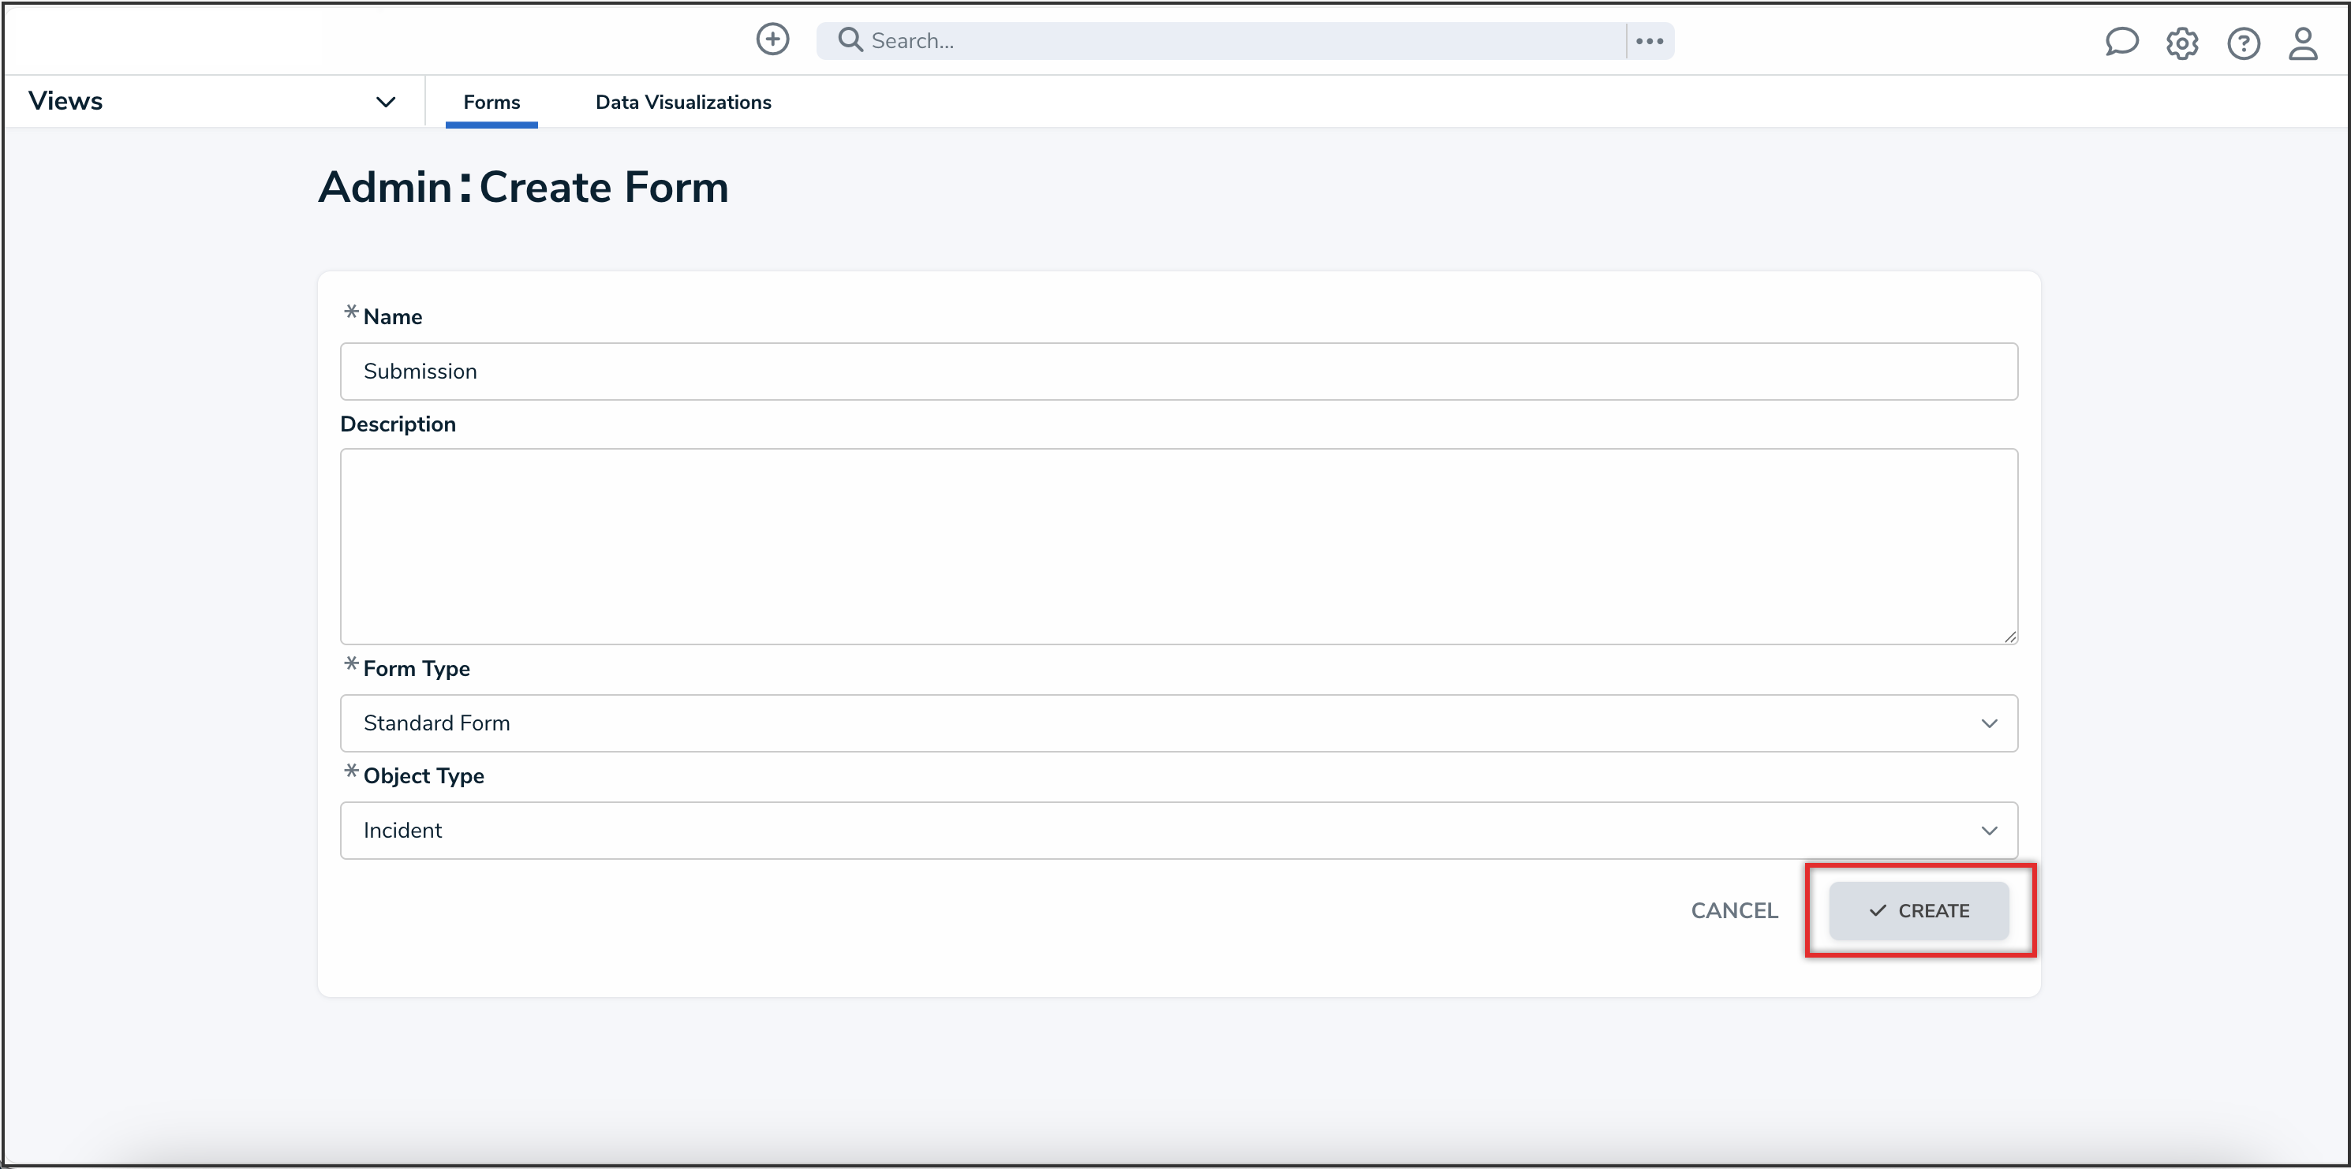The height and width of the screenshot is (1169, 2351).
Task: Open the chat messages icon
Action: [2121, 42]
